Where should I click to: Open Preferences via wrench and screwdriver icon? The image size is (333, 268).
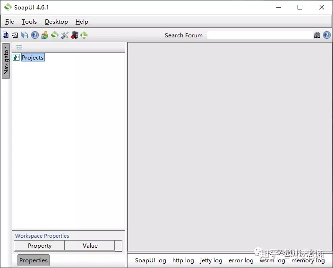click(x=65, y=35)
